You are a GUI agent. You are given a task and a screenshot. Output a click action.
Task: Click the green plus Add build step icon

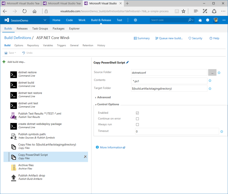pyautogui.click(x=4, y=62)
